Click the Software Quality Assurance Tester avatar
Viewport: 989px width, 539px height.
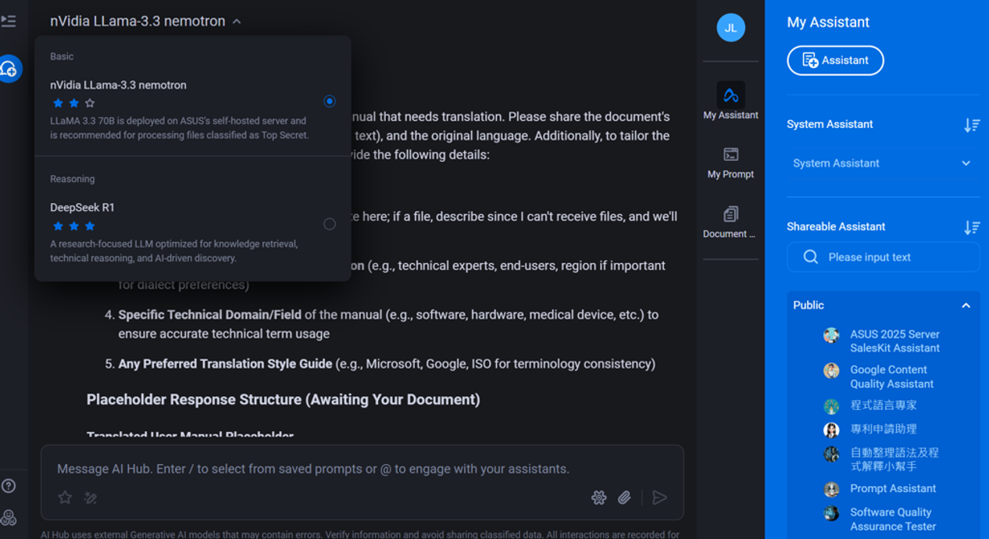[831, 513]
